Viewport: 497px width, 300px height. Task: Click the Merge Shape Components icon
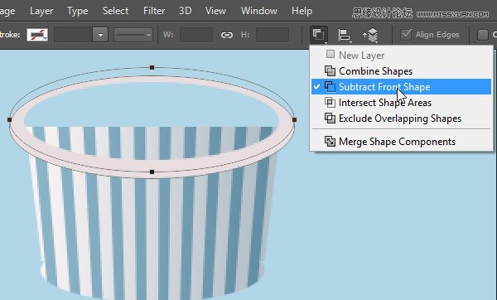(330, 141)
